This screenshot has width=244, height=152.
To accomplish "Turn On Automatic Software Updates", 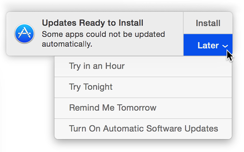I will pyautogui.click(x=143, y=128).
